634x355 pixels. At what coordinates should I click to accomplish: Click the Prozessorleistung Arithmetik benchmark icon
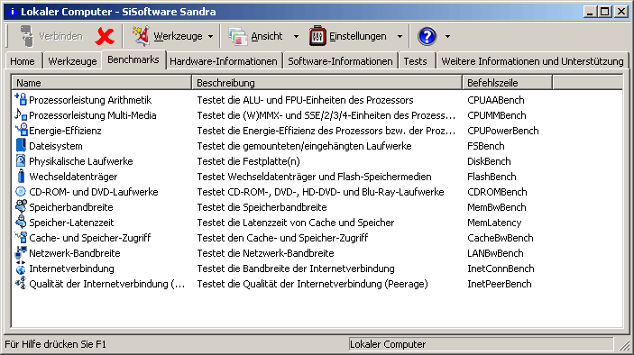click(x=21, y=99)
